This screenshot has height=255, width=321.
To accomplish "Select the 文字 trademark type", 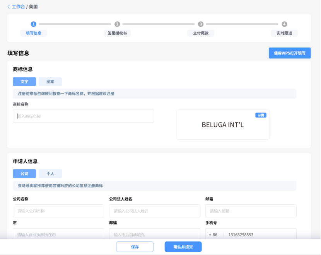I will click(24, 82).
